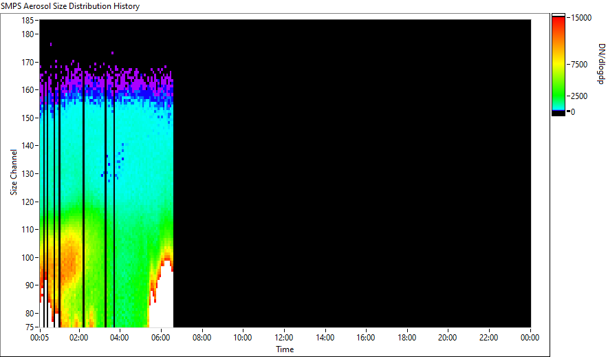Click the SMPS Aerosol Size Distribution History title
This screenshot has width=608, height=357.
(70, 6)
